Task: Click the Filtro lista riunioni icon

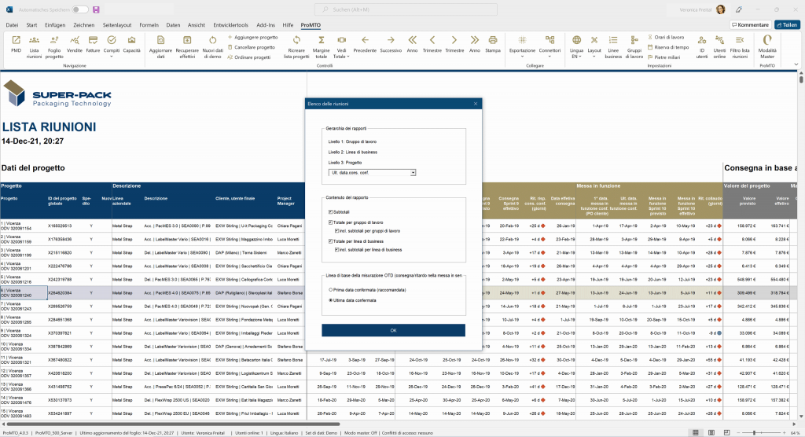Action: click(739, 44)
